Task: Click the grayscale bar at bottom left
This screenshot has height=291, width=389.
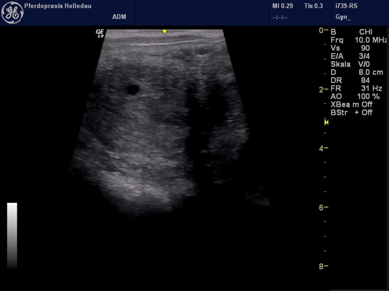Action: [x=12, y=235]
